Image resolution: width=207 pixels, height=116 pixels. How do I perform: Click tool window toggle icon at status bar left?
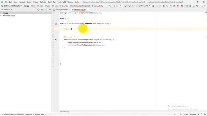pyautogui.click(x=2, y=115)
